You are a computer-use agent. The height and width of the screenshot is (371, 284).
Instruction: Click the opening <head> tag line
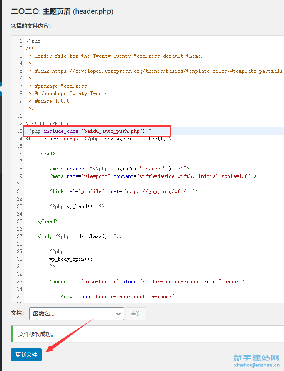coord(46,154)
